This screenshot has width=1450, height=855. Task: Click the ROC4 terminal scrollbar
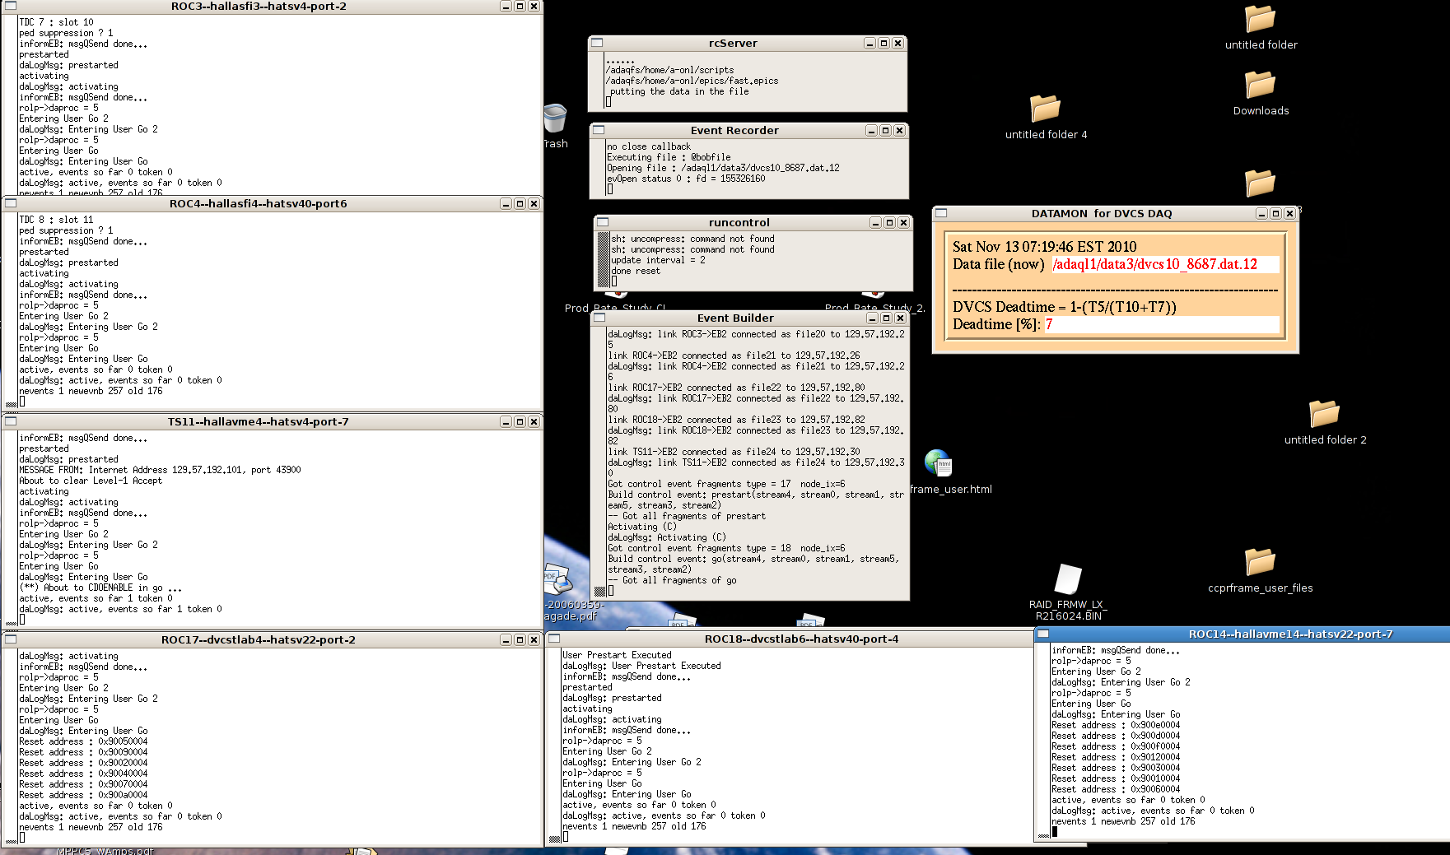pyautogui.click(x=11, y=310)
